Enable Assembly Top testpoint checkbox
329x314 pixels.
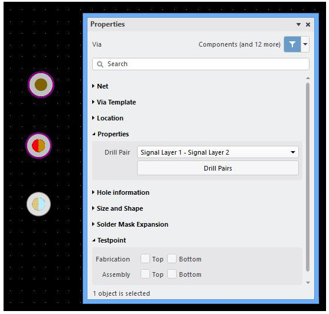145,274
